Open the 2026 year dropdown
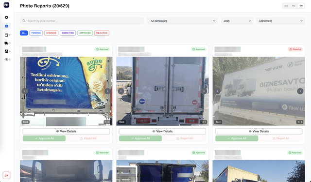The height and width of the screenshot is (182, 311). coord(237,21)
